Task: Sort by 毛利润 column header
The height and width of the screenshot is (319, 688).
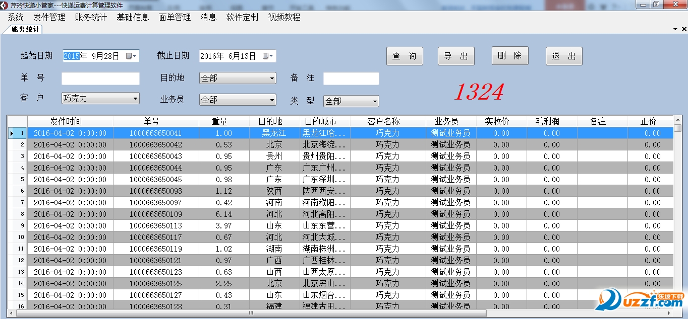Action: 552,121
